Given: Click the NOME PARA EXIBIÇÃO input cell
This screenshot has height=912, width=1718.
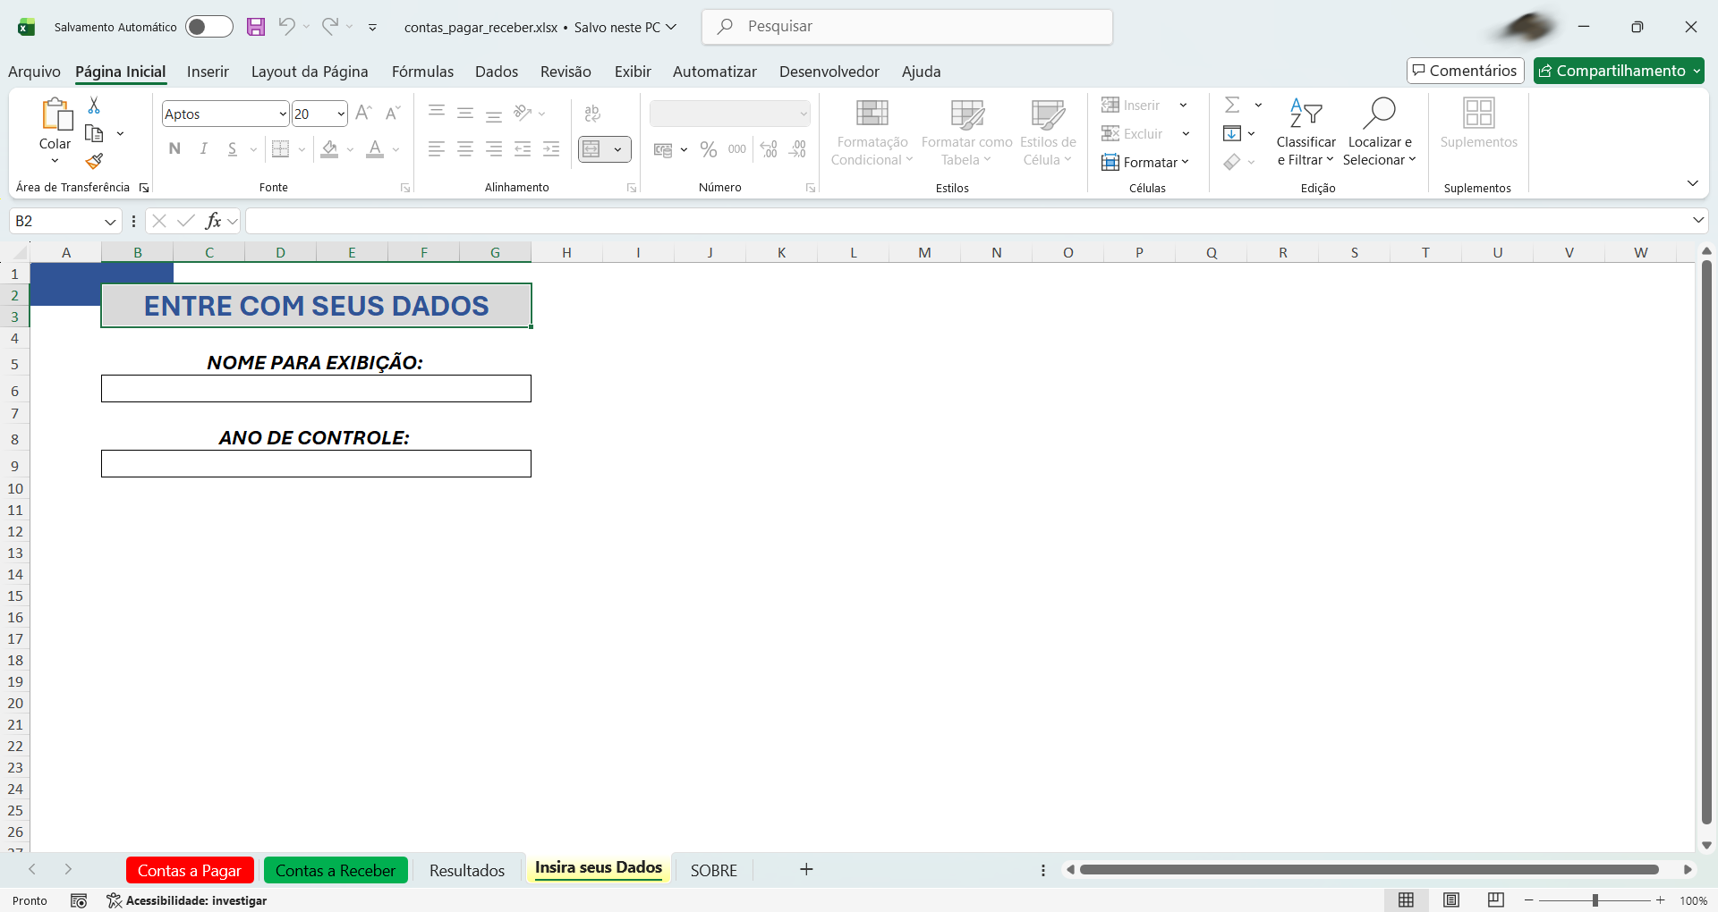Looking at the screenshot, I should (316, 389).
